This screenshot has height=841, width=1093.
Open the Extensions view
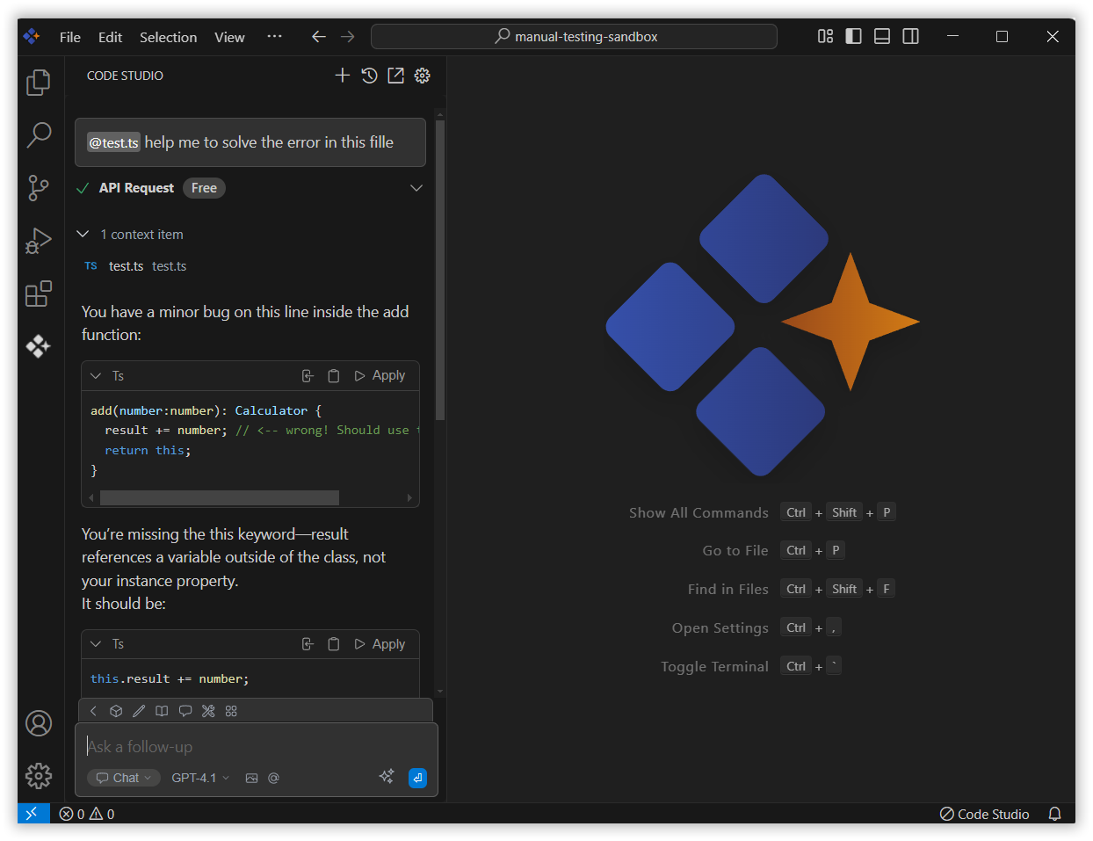tap(38, 294)
